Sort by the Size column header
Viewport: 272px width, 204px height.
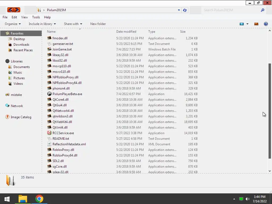pyautogui.click(x=183, y=32)
